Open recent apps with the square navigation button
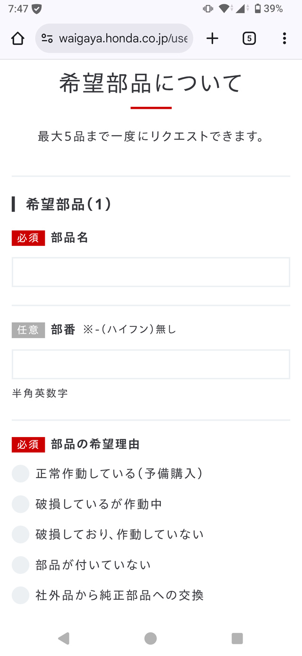 pos(237,638)
